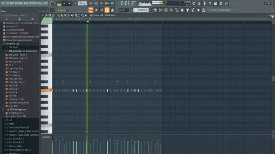Image resolution: width=275 pixels, height=154 pixels.
Task: Click the step editing icon
Action: point(101,10)
